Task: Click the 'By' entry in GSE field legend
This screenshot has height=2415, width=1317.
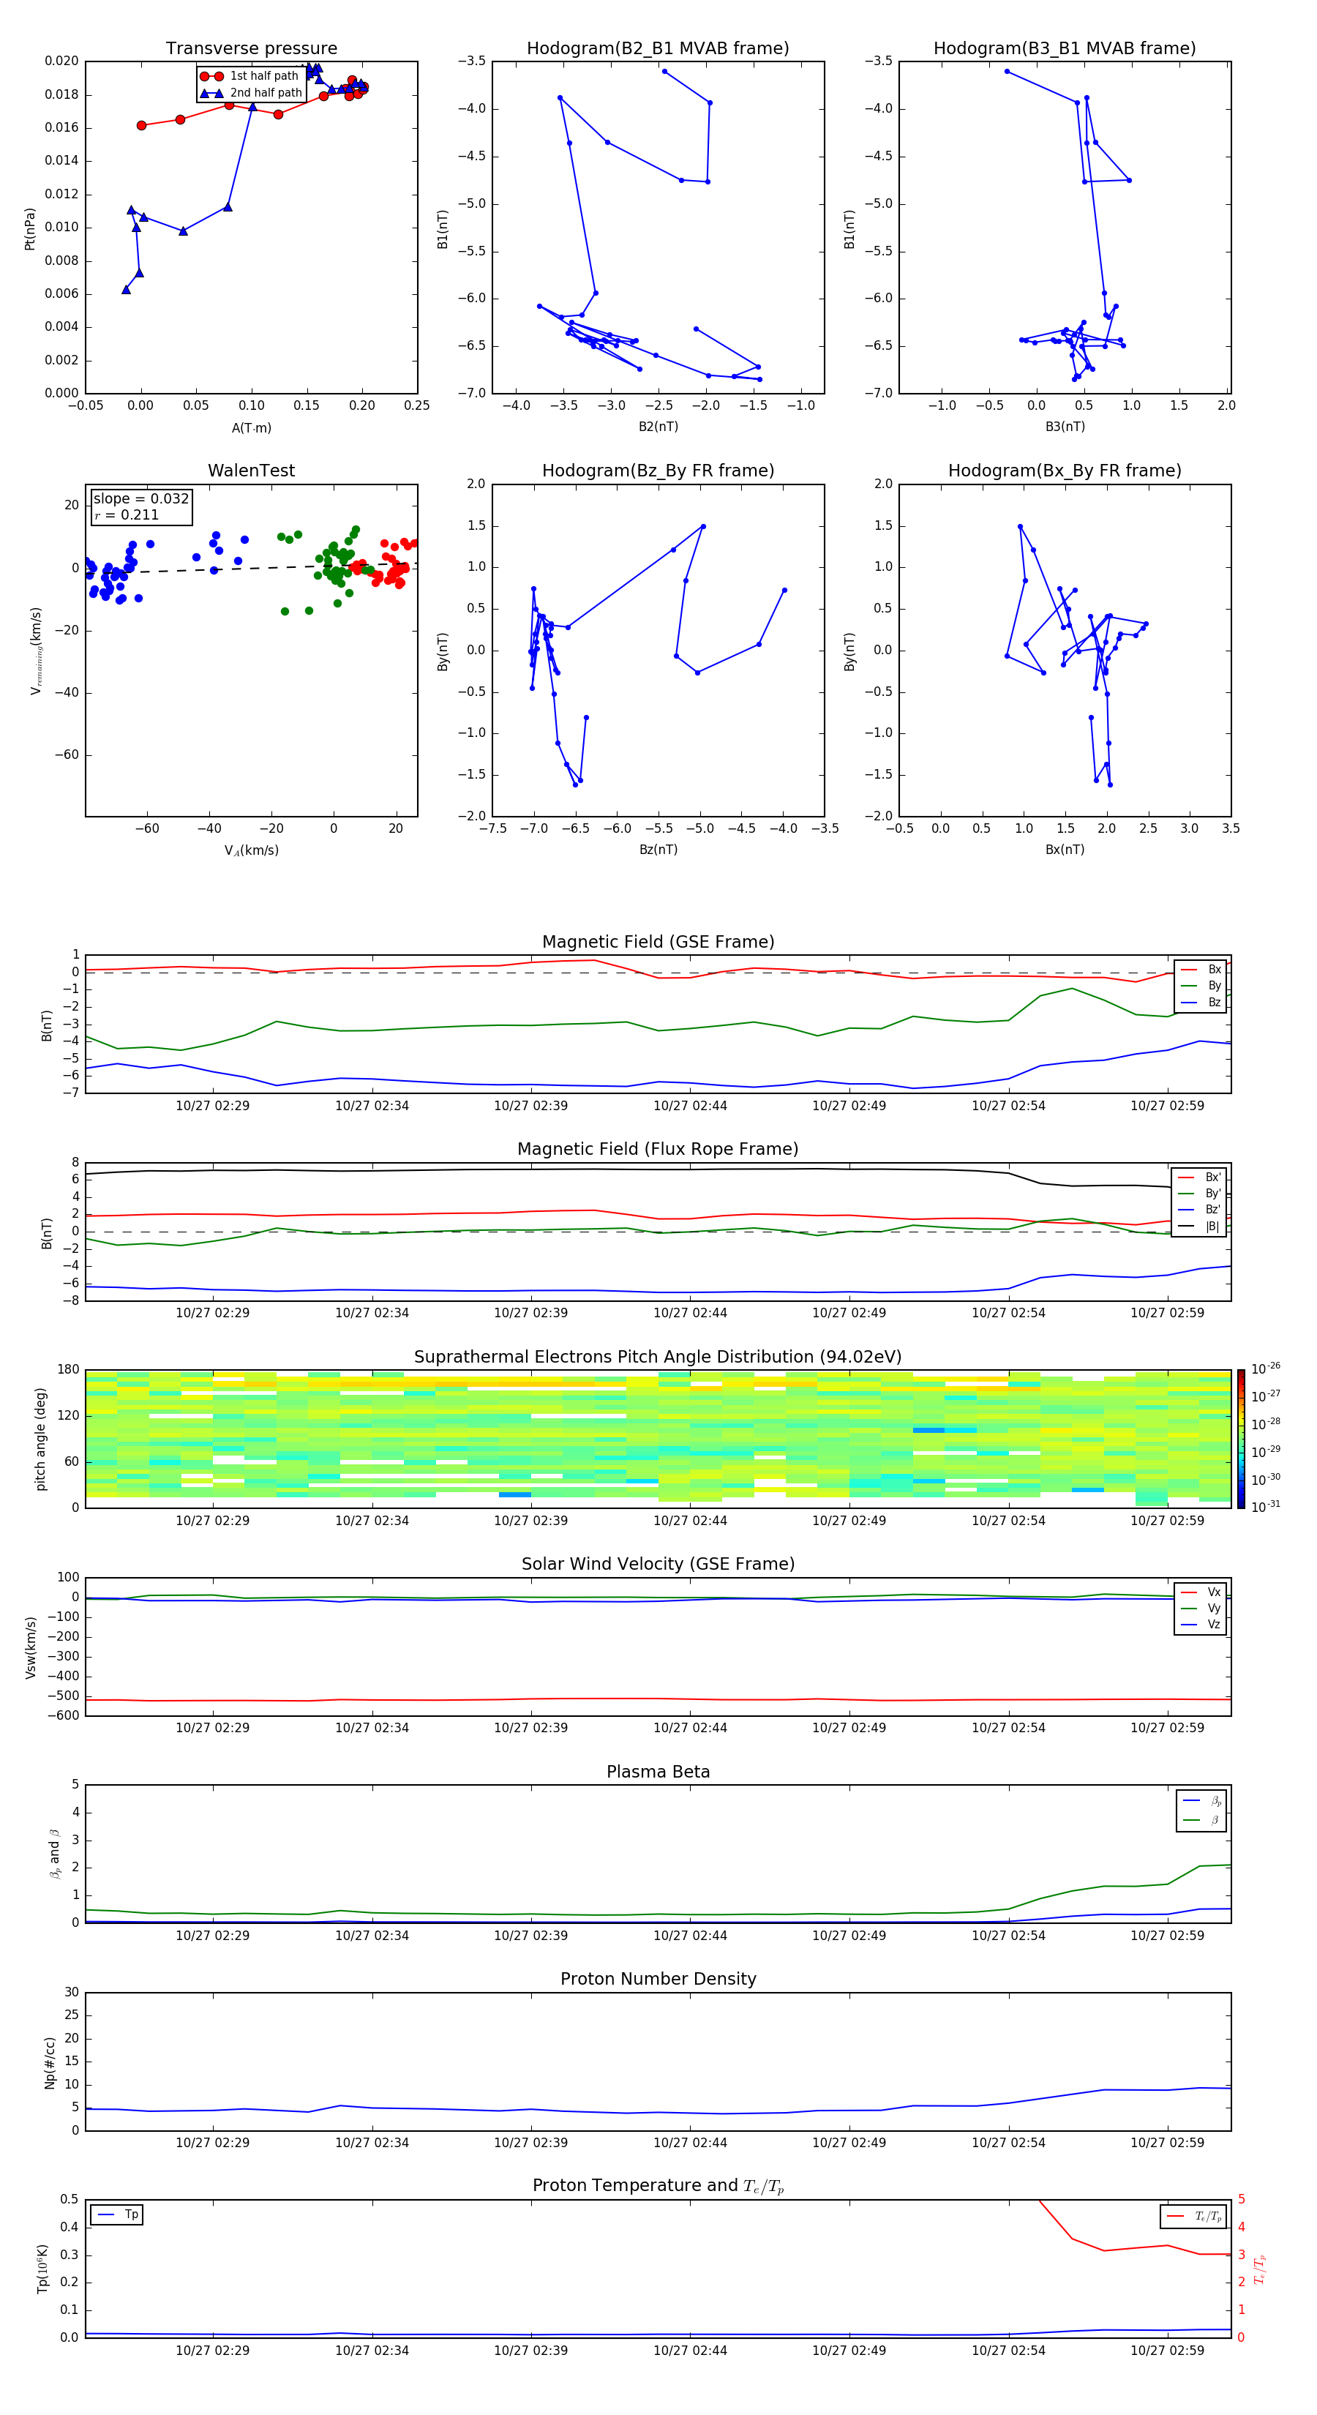Action: [1201, 986]
